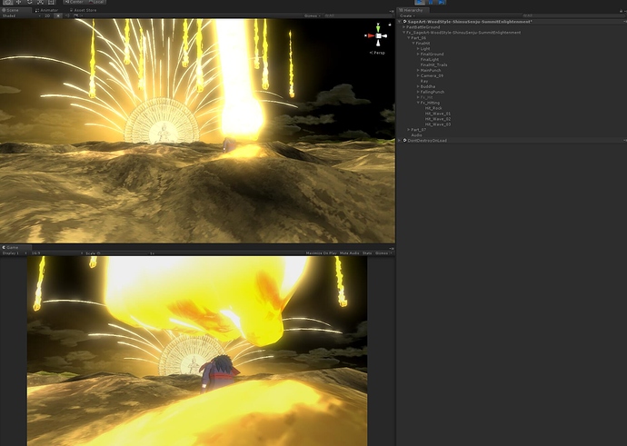Click the Step frame button
Image resolution: width=627 pixels, height=446 pixels.
click(x=442, y=2)
